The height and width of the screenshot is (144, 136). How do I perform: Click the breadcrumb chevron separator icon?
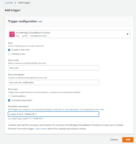pos(16,3)
